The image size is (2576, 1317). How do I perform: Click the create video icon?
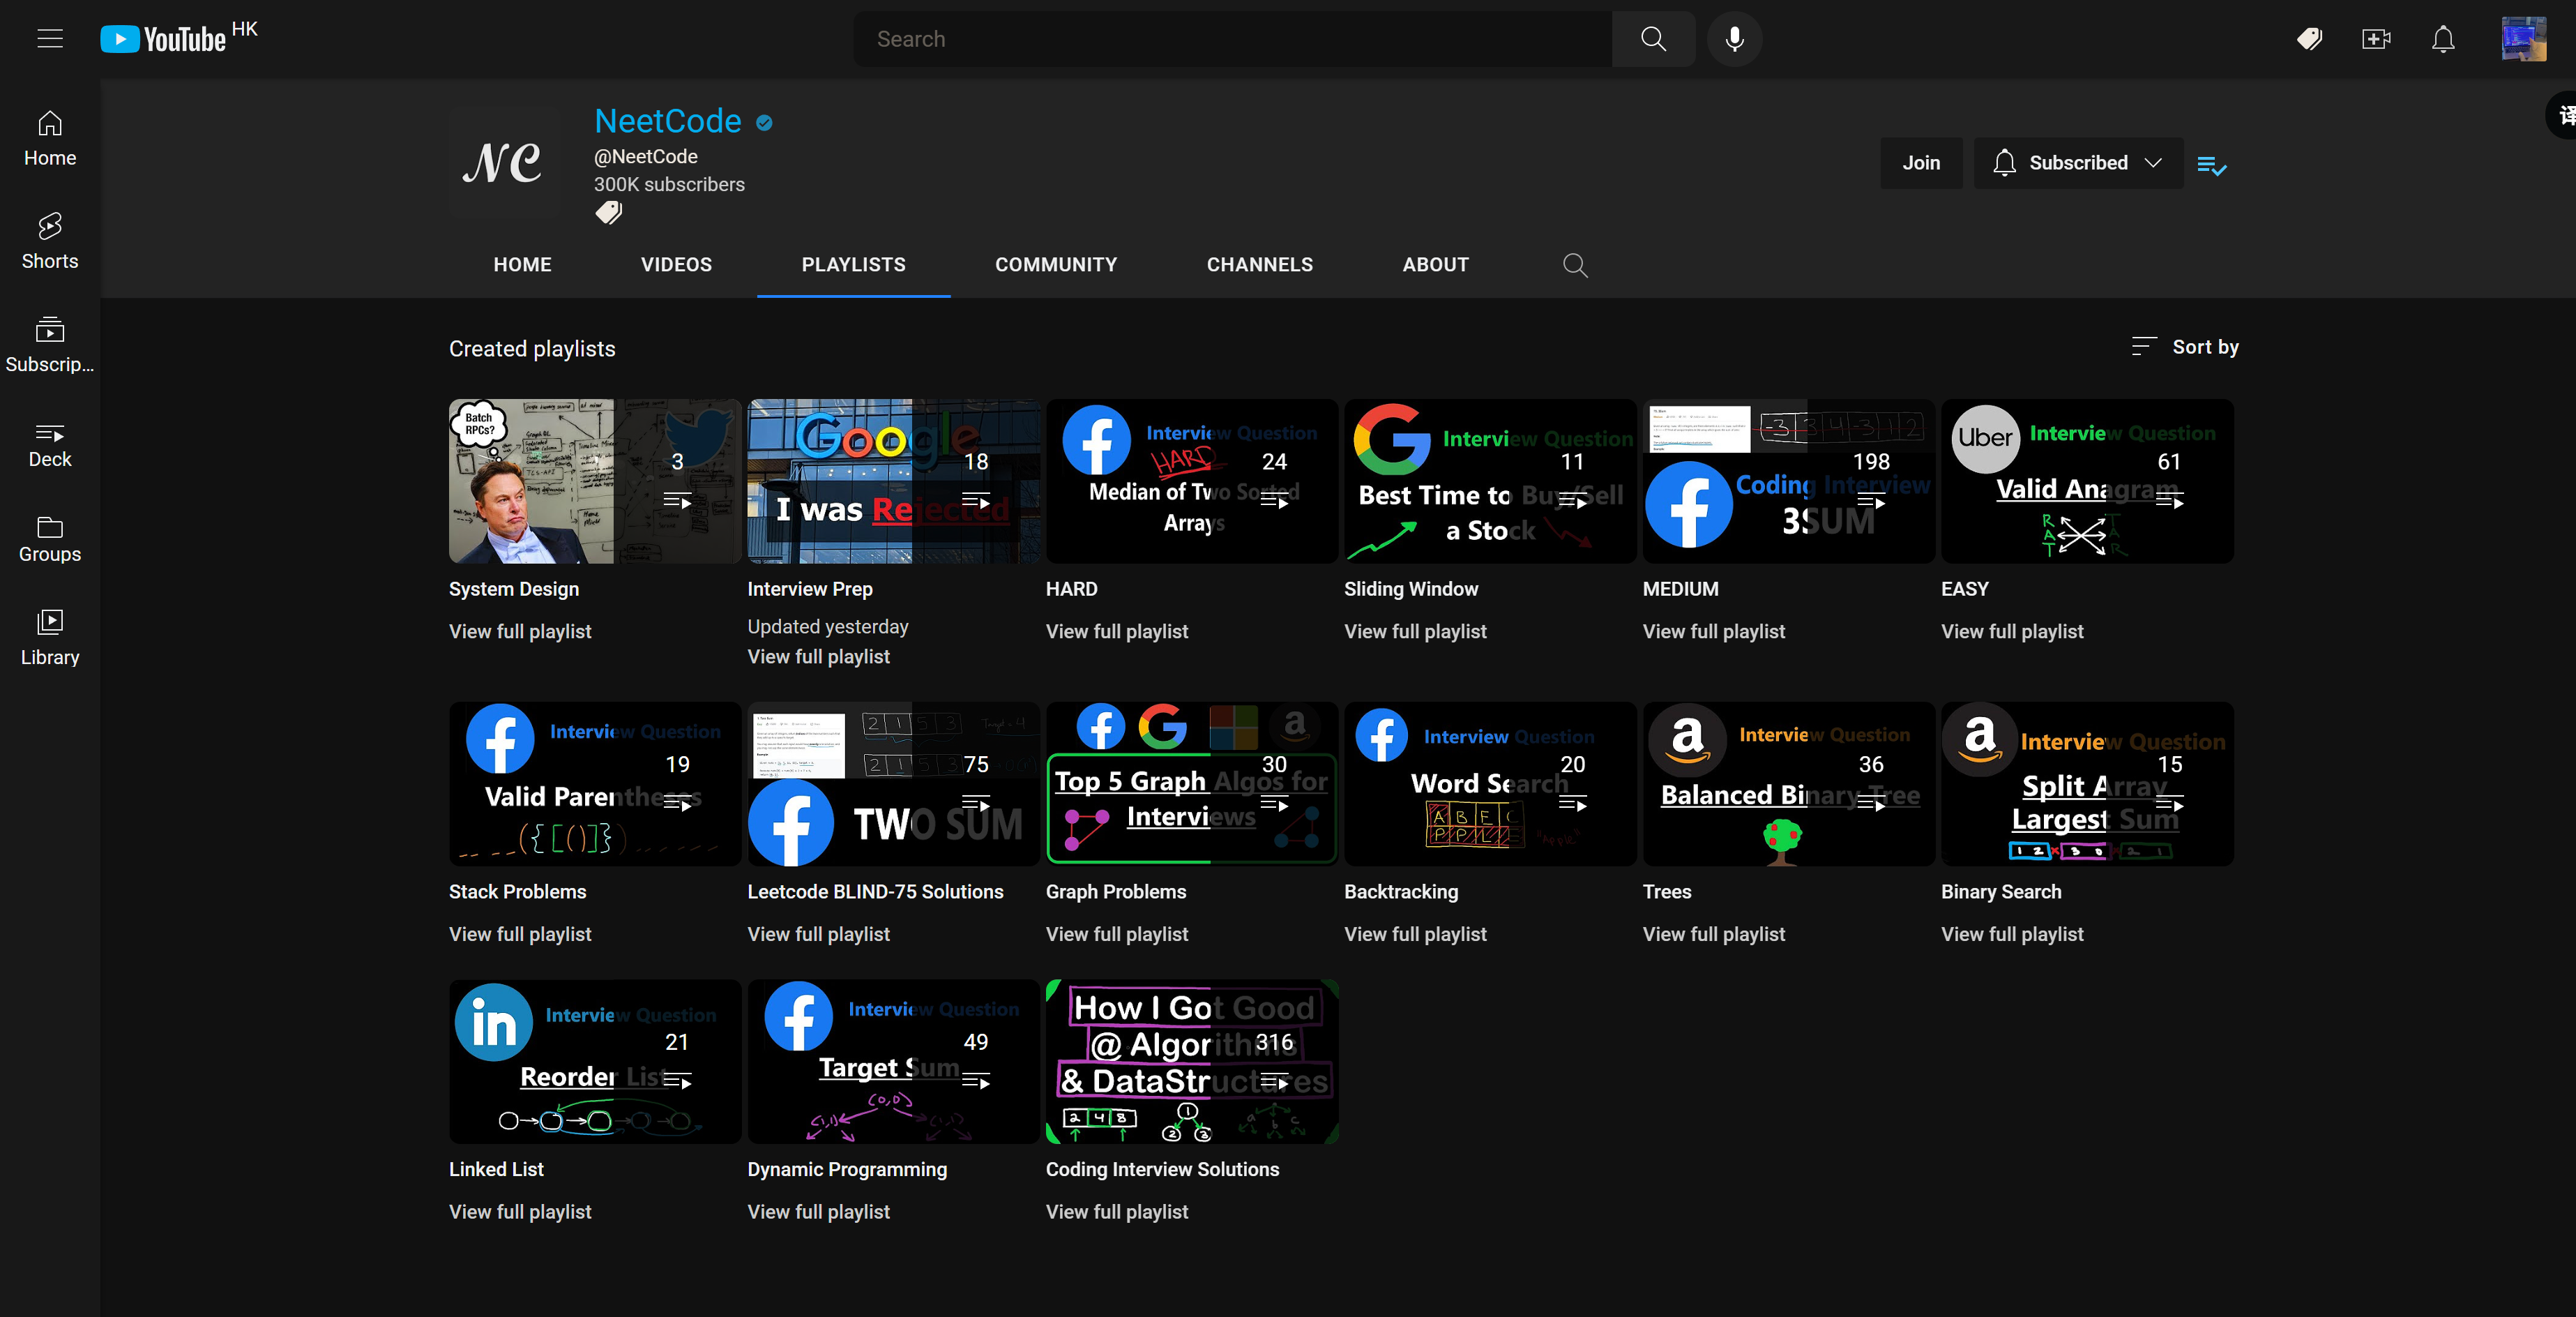coord(2376,39)
